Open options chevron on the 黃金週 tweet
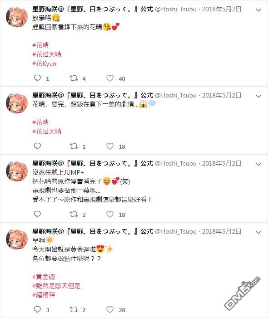The width and height of the screenshot is (268, 318). [x=258, y=232]
